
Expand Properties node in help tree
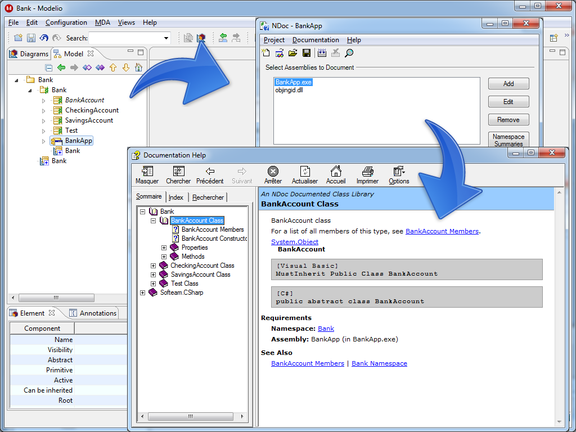point(164,247)
